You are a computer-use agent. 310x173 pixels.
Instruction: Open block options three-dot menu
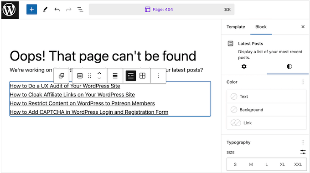(x=158, y=76)
